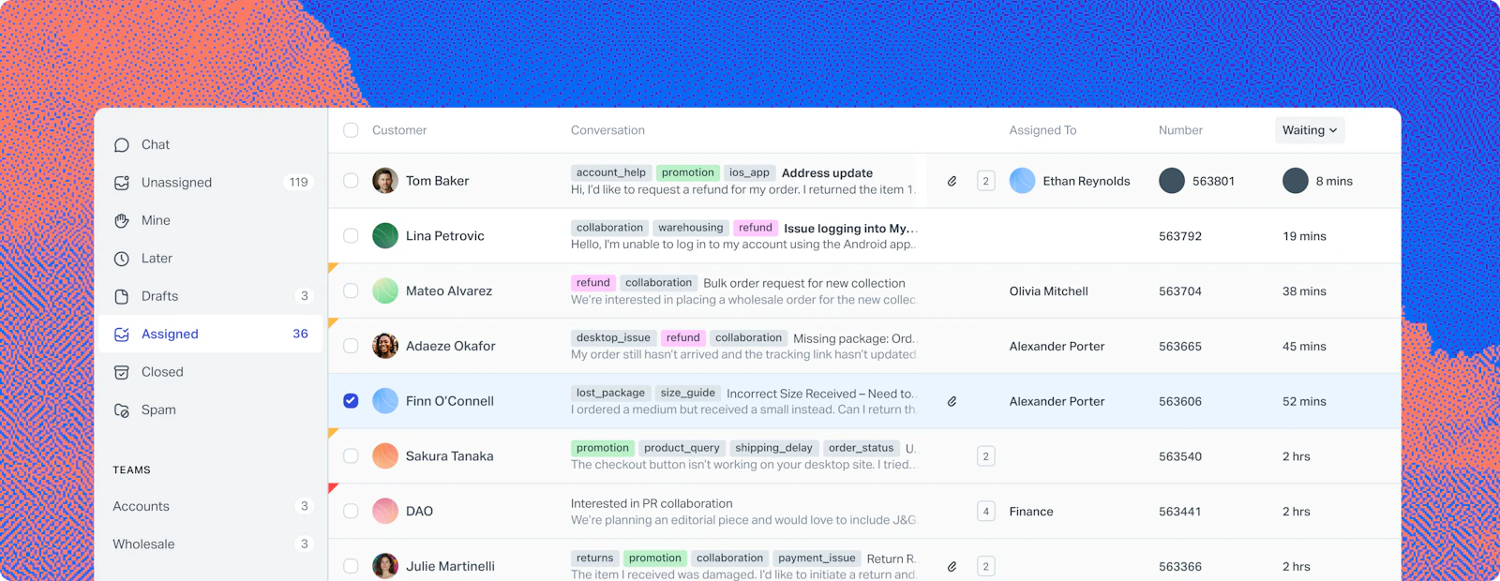Open the Closed folder

[211, 372]
